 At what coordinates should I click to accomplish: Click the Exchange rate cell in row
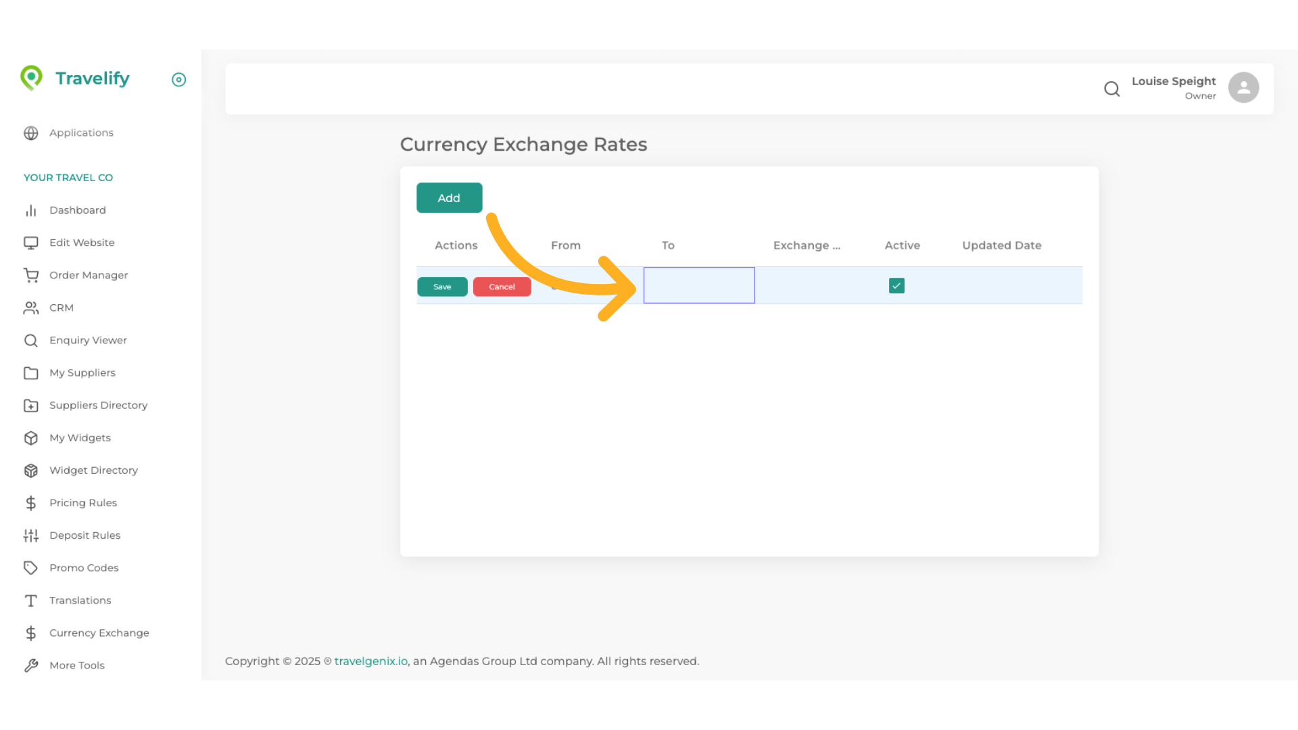click(810, 286)
